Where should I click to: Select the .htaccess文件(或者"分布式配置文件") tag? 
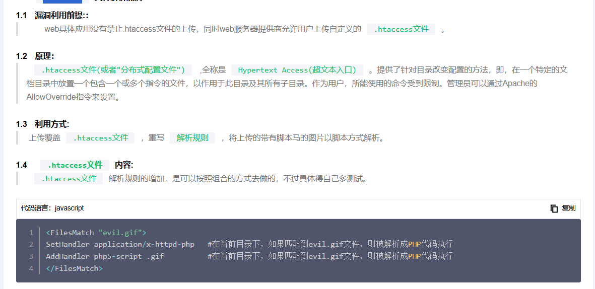click(x=113, y=70)
